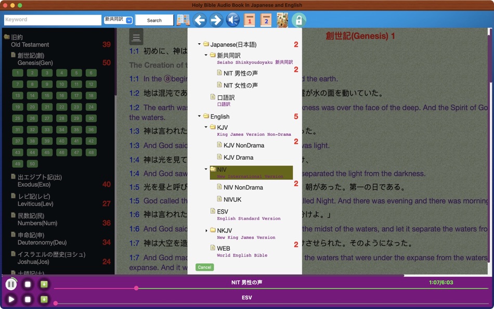This screenshot has height=309, width=494.
Task: Open the hamburger menu in the reading pane
Action: pos(136,36)
